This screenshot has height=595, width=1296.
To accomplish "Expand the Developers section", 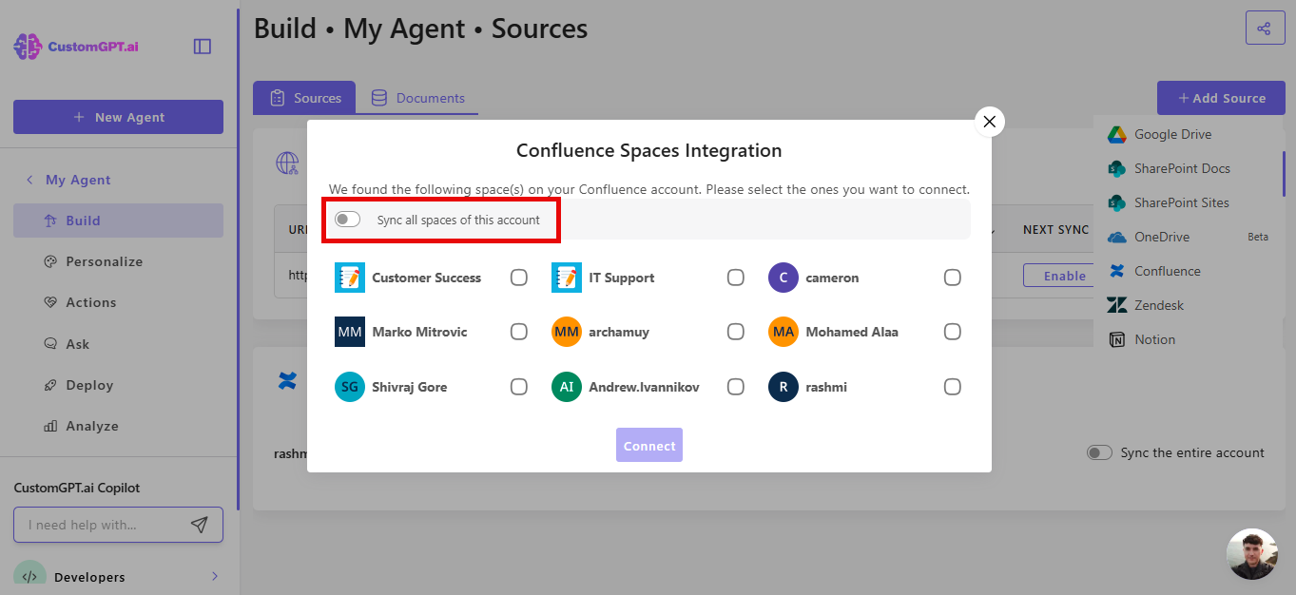I will click(x=214, y=576).
